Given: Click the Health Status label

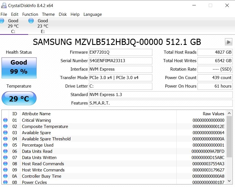Looking at the screenshot, I should (19, 52).
